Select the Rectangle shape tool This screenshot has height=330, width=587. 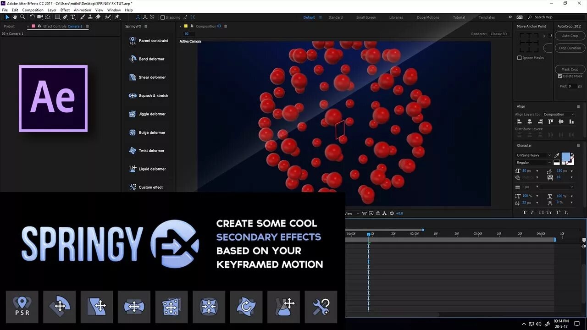click(x=57, y=17)
